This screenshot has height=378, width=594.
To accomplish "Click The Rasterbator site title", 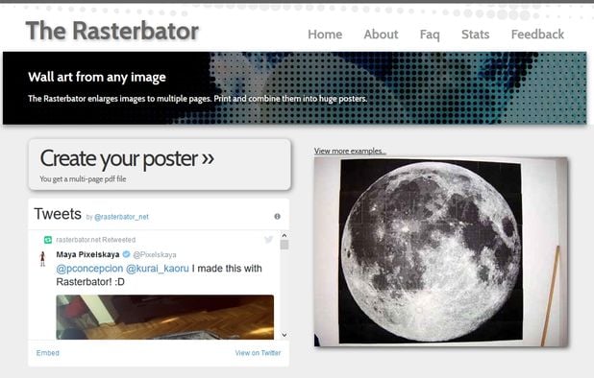I will click(x=112, y=31).
